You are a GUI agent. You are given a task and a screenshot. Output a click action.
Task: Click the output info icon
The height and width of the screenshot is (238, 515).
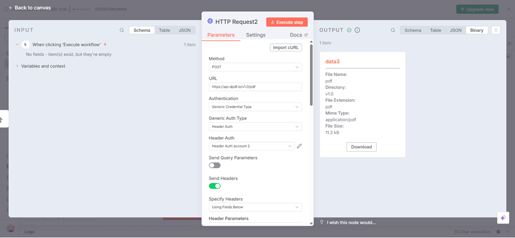(x=357, y=30)
